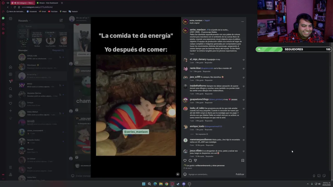Open the comment bubble icon under the post

pyautogui.click(x=190, y=161)
